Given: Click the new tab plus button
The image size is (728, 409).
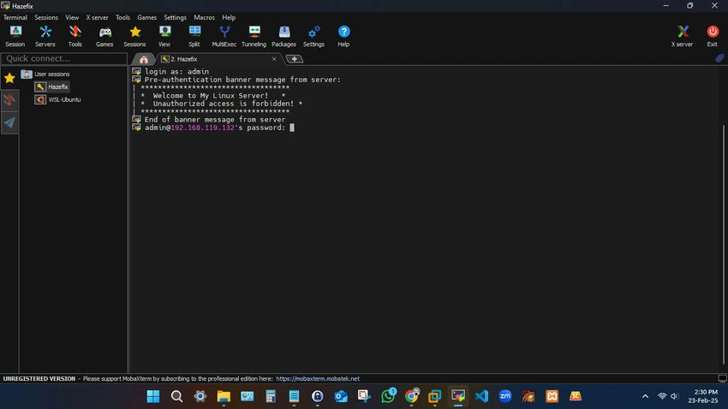Looking at the screenshot, I should point(295,59).
